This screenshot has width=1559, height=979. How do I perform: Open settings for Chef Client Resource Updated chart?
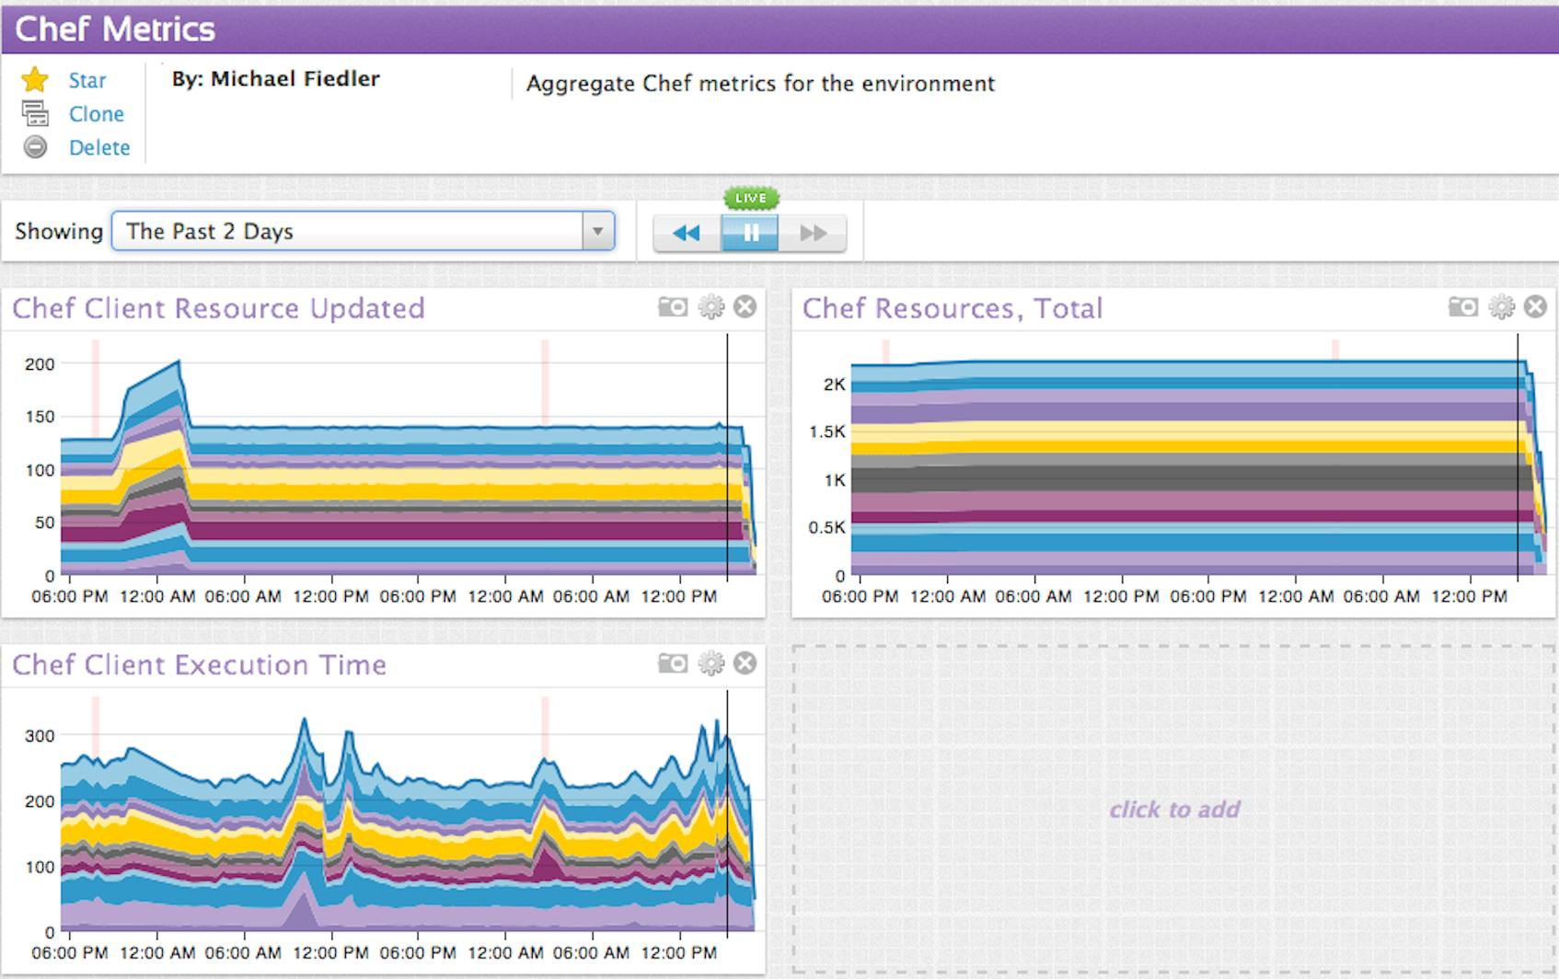click(710, 306)
